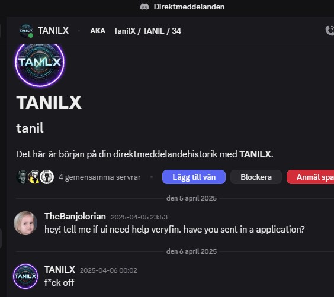Click the timestamp 2025-04-05 23:53
Screen dimensions: 334x297
point(139,217)
